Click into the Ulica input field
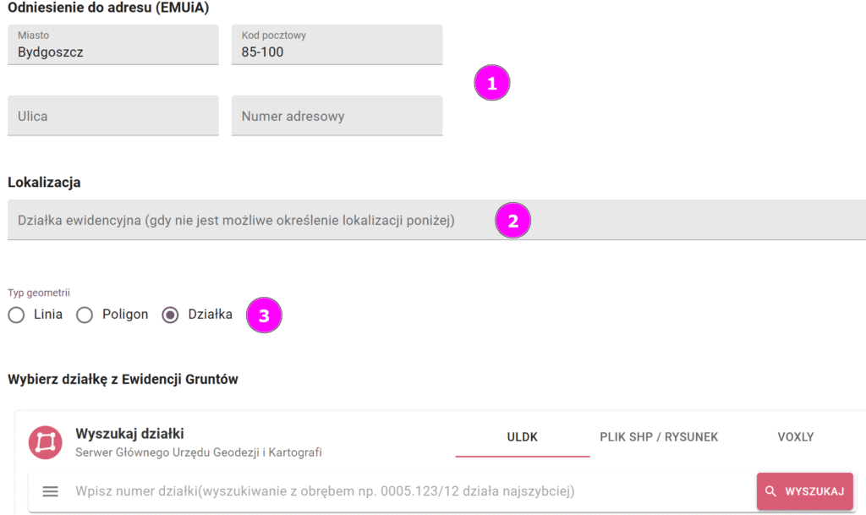The width and height of the screenshot is (866, 515). [113, 116]
